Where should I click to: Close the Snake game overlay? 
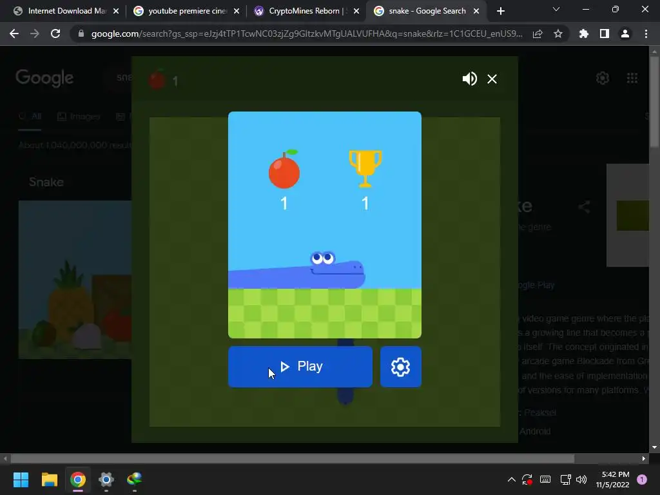pyautogui.click(x=492, y=79)
